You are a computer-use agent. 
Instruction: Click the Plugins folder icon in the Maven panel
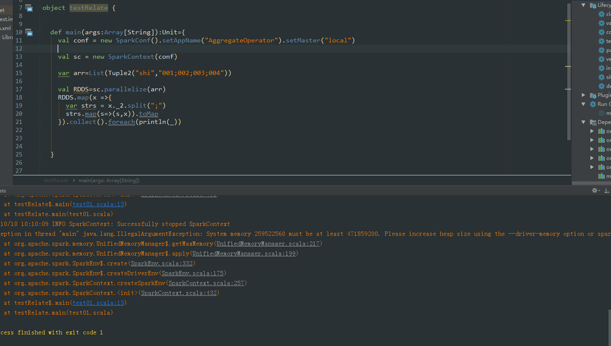point(593,95)
